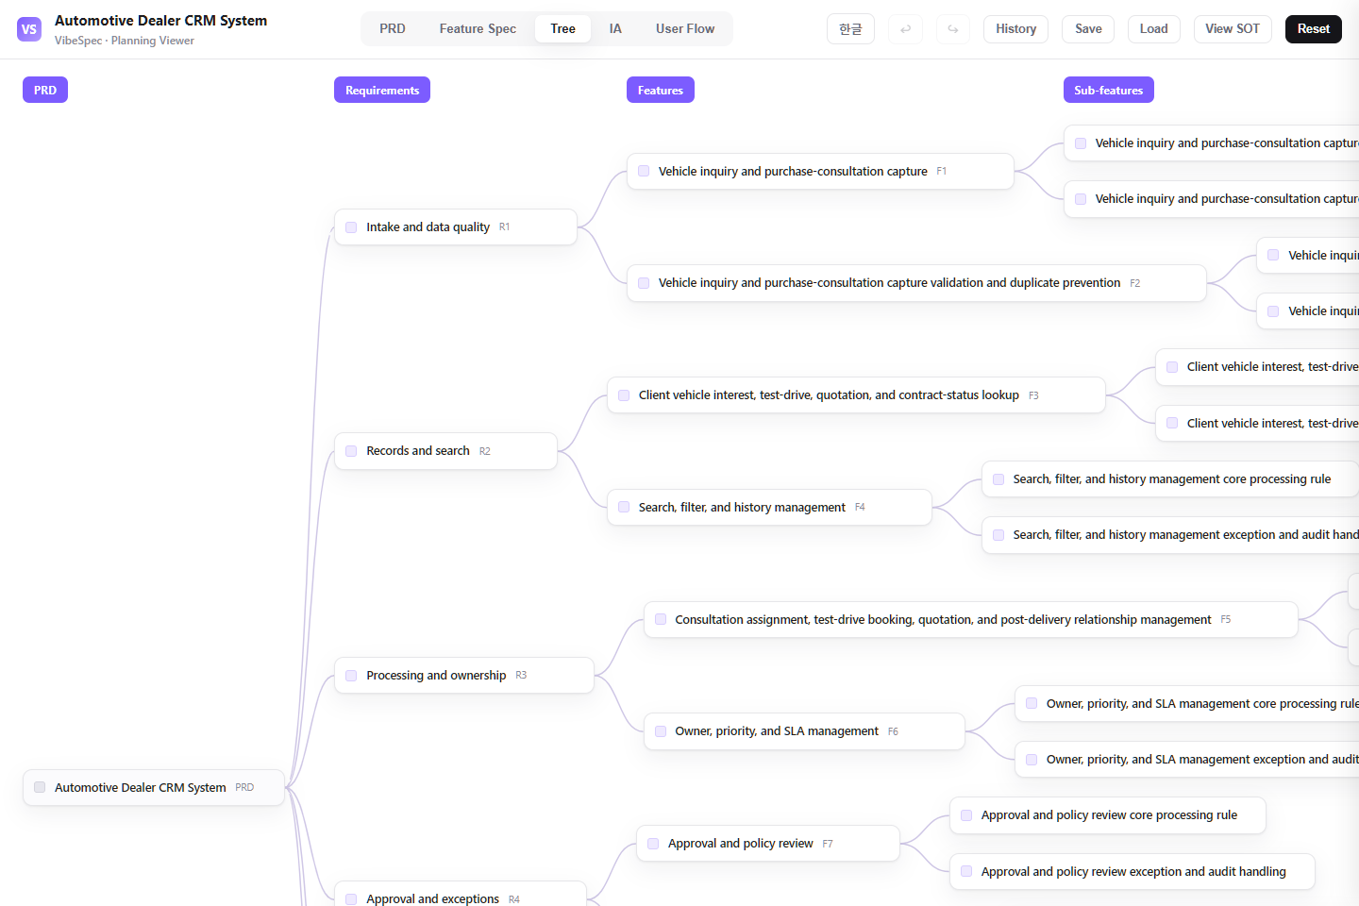Open the Feature Spec tab
The width and height of the screenshot is (1359, 906).
478,29
